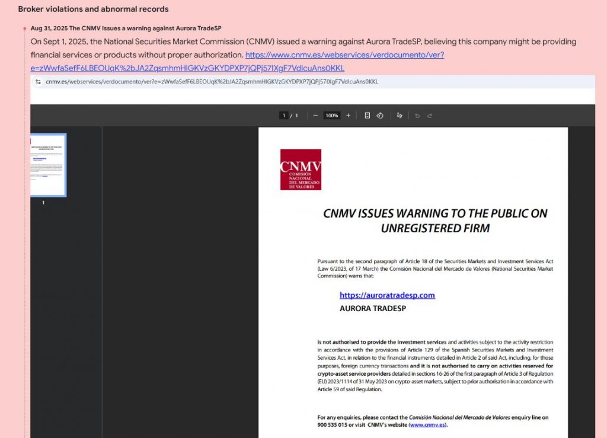Click the zoom in plus button
Image resolution: width=607 pixels, height=438 pixels.
click(x=348, y=116)
